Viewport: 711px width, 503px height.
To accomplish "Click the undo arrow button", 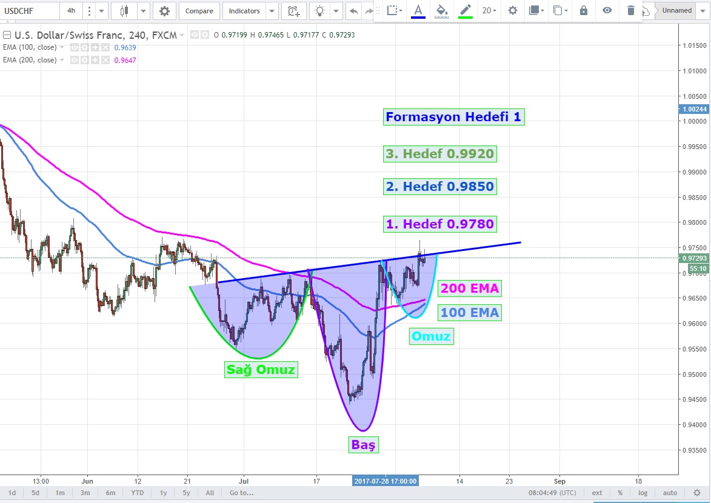I will pyautogui.click(x=354, y=11).
